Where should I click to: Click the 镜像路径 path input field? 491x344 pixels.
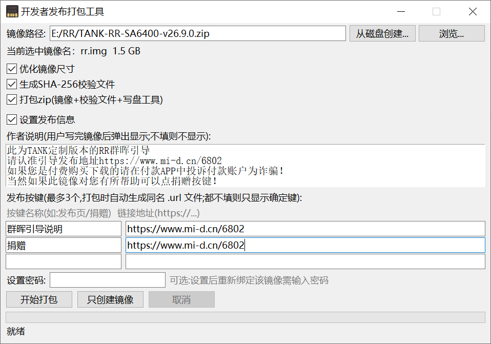click(x=198, y=33)
